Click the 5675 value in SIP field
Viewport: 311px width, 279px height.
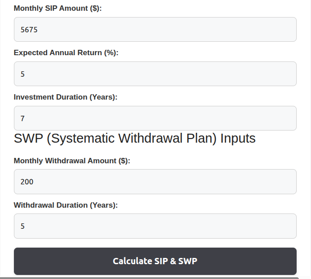tap(29, 30)
